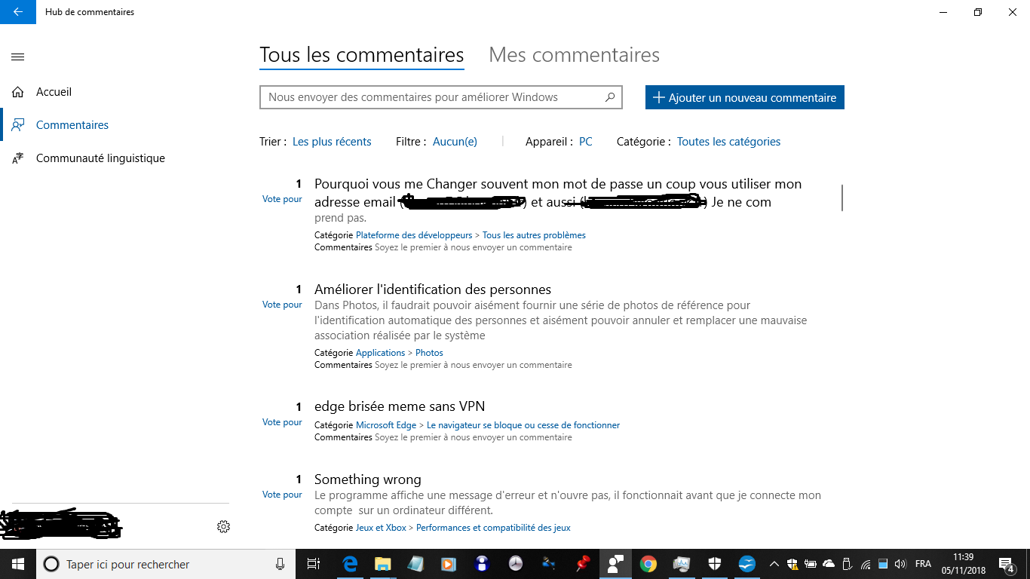Click Performances et compatibilité des jeux link
Screen dimensions: 1030x579
[493, 528]
